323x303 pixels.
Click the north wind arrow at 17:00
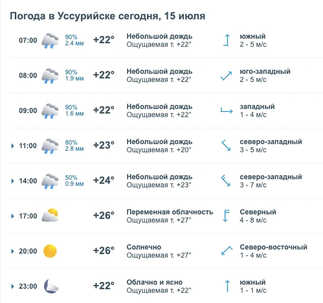click(226, 216)
